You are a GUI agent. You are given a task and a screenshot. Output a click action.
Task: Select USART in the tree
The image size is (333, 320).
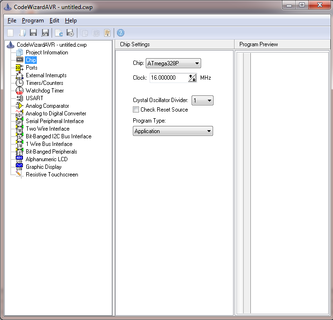34,98
